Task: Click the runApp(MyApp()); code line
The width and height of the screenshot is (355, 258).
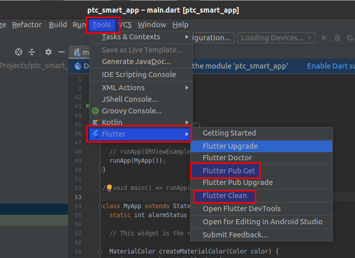Action: 138,161
